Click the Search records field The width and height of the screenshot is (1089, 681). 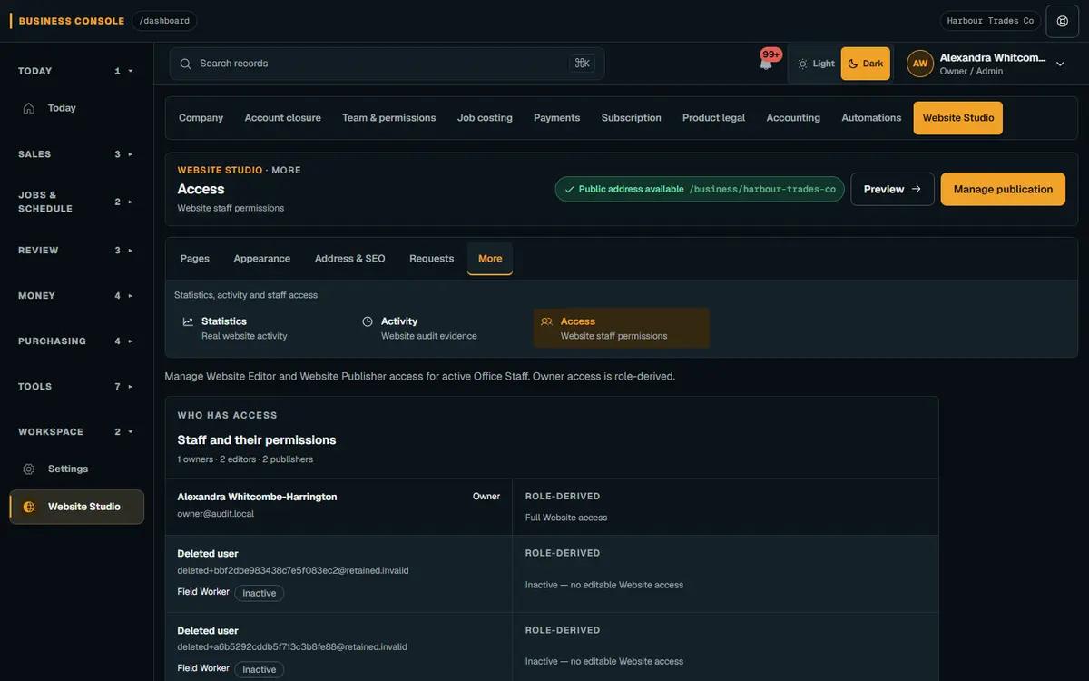(x=387, y=64)
